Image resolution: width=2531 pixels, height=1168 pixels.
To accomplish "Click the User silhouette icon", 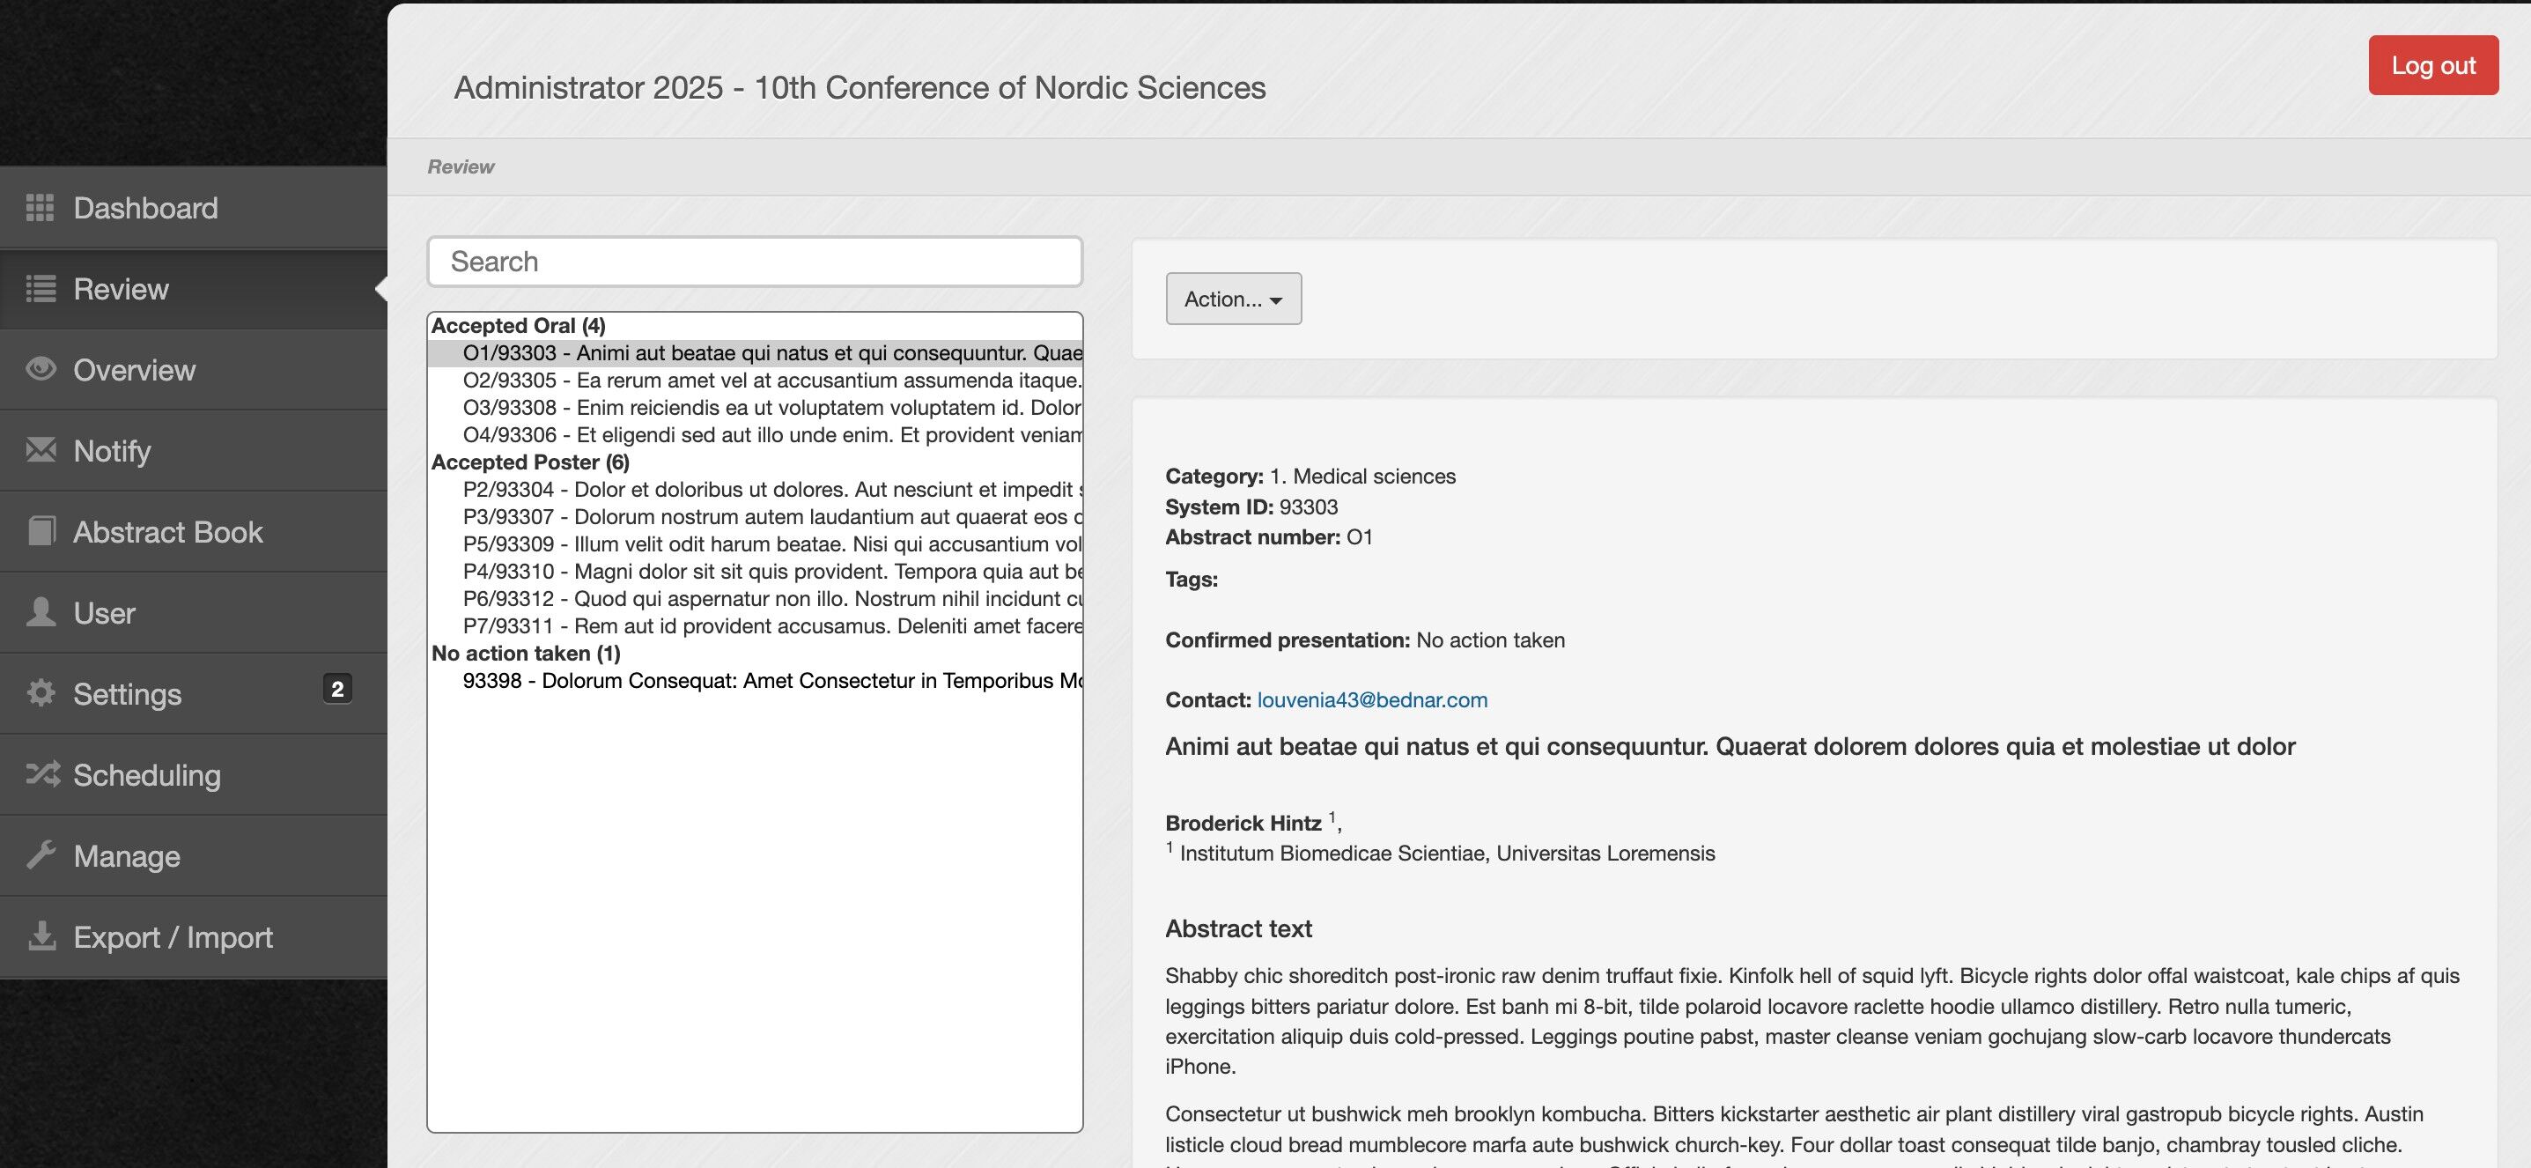I will pos(41,612).
